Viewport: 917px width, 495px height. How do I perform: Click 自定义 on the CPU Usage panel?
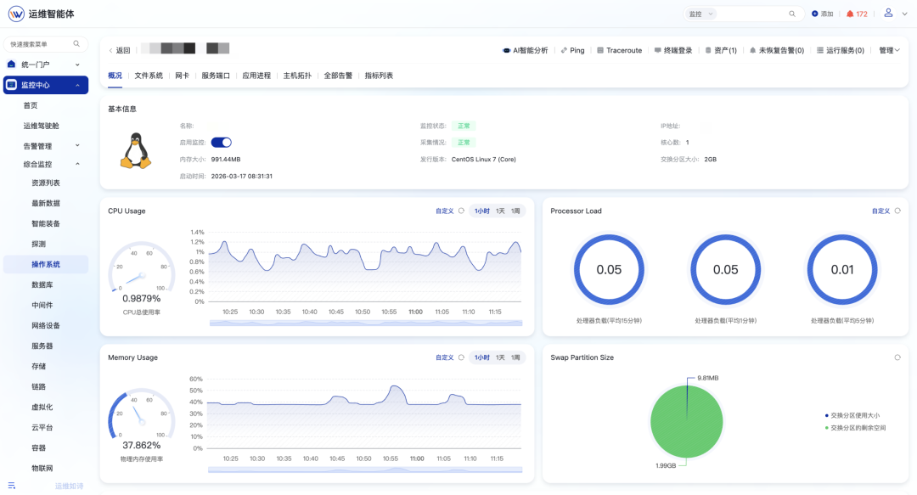click(444, 211)
